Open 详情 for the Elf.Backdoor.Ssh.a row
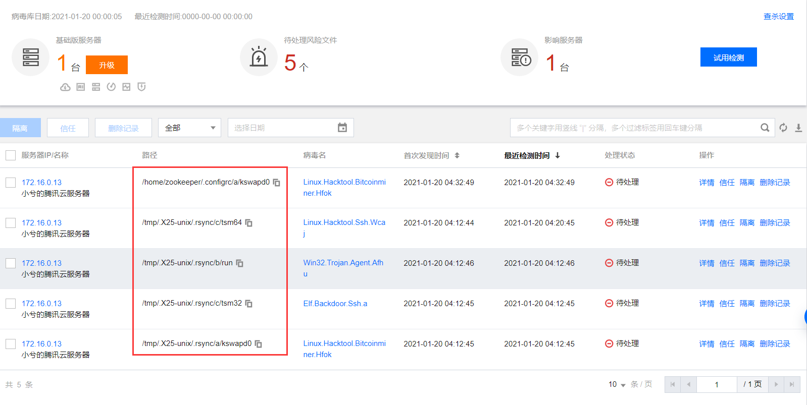This screenshot has width=807, height=405. click(x=707, y=304)
